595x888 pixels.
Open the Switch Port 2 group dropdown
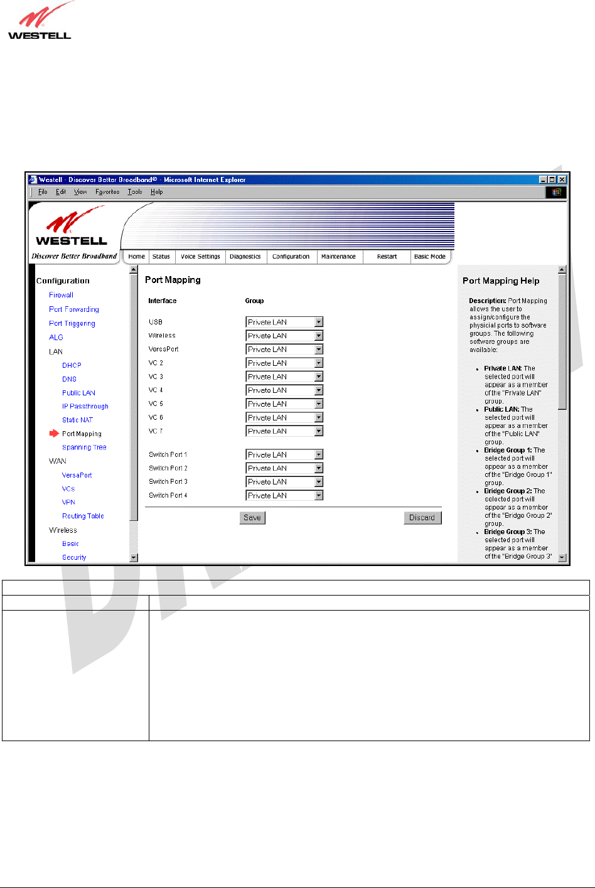[284, 468]
